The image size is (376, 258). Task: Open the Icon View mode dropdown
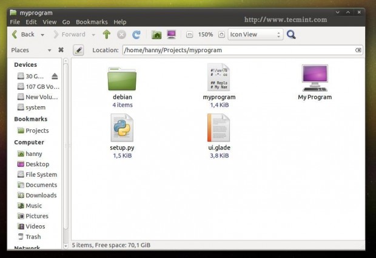tap(255, 35)
